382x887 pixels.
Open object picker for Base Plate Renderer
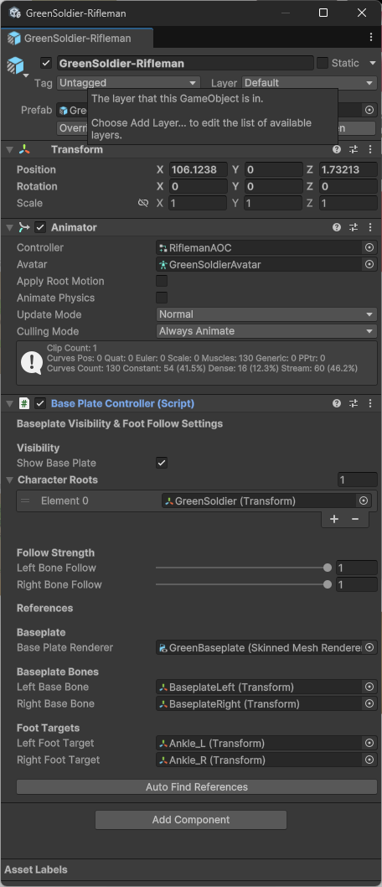[369, 648]
